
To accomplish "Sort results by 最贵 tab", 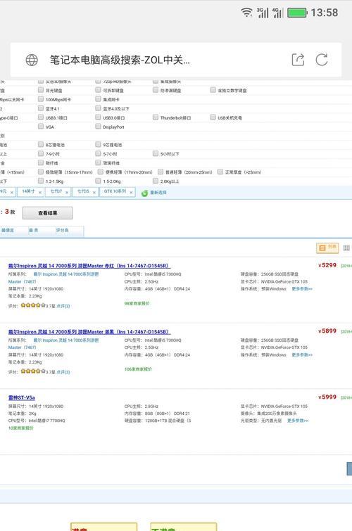I will [x=34, y=230].
